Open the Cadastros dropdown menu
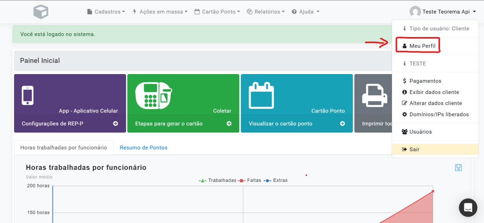The image size is (484, 223). pos(106,12)
